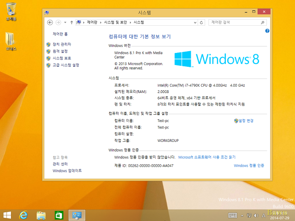
Task: Select the product ID 00262-00000-00000-AA047
Action: pos(151,166)
